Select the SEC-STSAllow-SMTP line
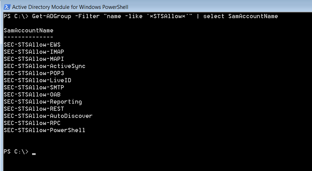 tap(34, 88)
